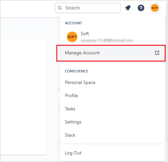
Task: Open Manage Account menu entry
Action: (x=112, y=53)
